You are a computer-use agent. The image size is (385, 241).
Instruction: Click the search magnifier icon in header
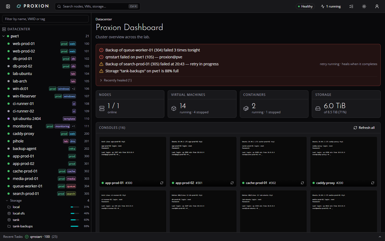(x=59, y=6)
